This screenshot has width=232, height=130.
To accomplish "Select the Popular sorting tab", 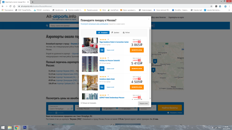I will [103, 32].
